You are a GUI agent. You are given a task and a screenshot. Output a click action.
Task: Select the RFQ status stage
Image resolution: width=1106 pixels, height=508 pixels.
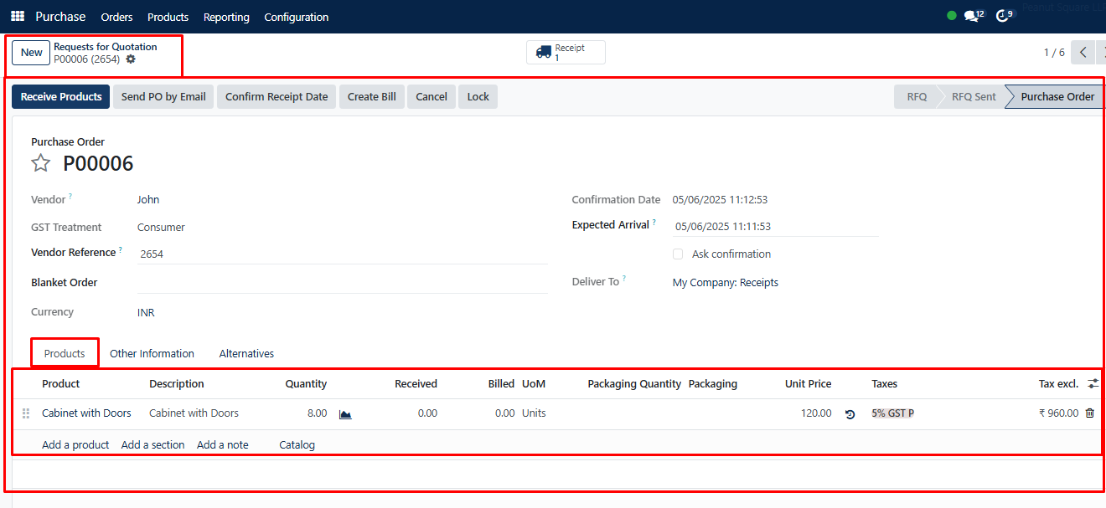click(x=917, y=97)
